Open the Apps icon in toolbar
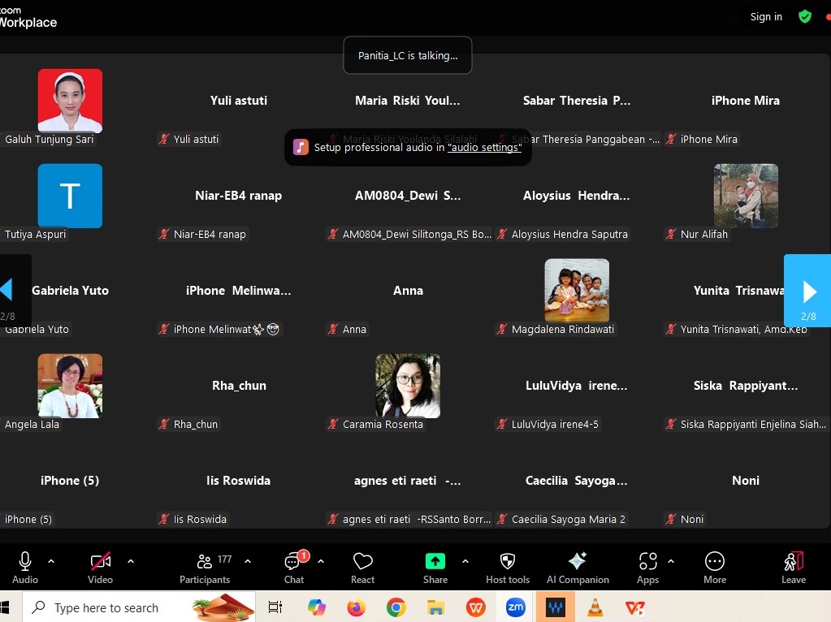Screen dimensions: 831x622 tap(647, 562)
